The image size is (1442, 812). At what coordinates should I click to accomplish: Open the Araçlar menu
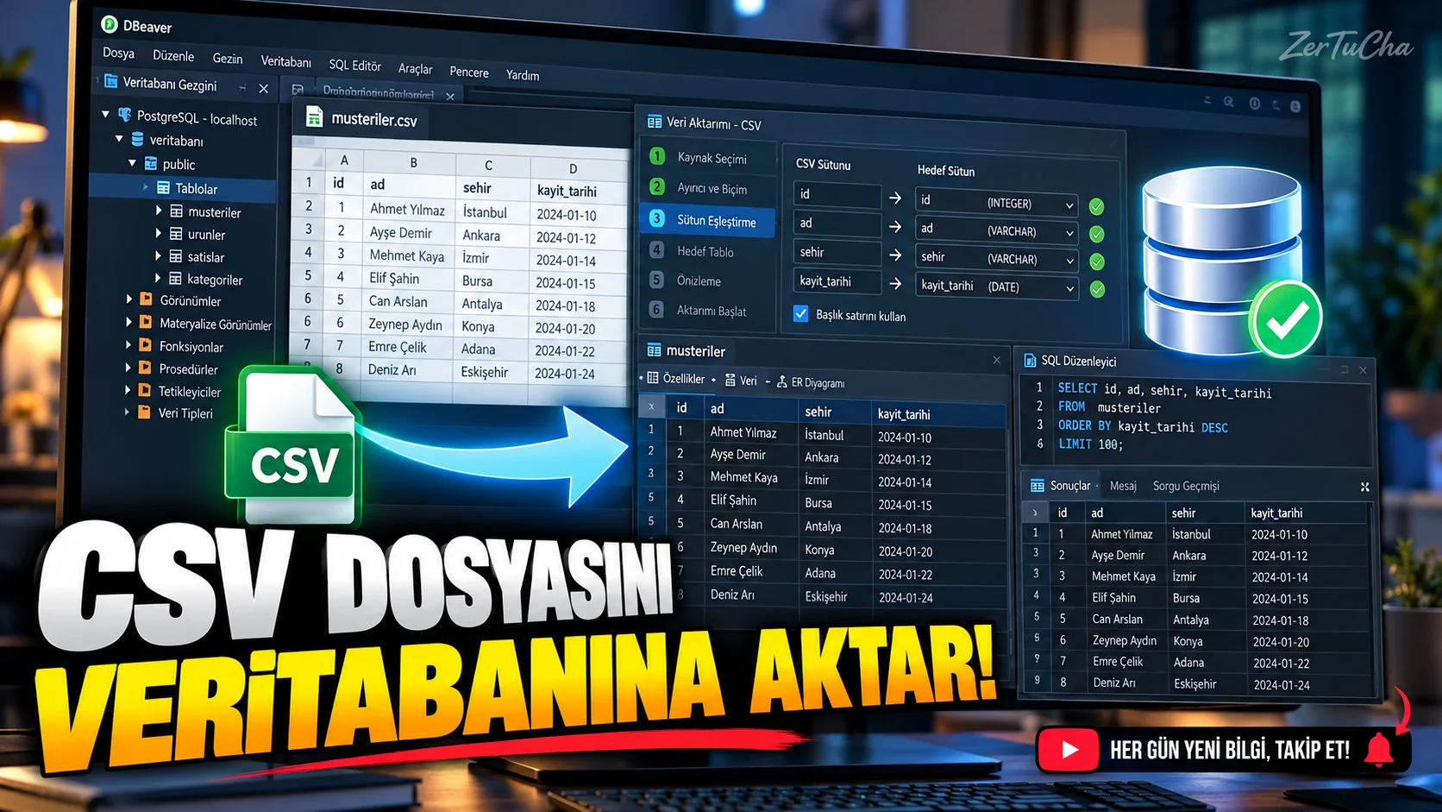coord(415,68)
